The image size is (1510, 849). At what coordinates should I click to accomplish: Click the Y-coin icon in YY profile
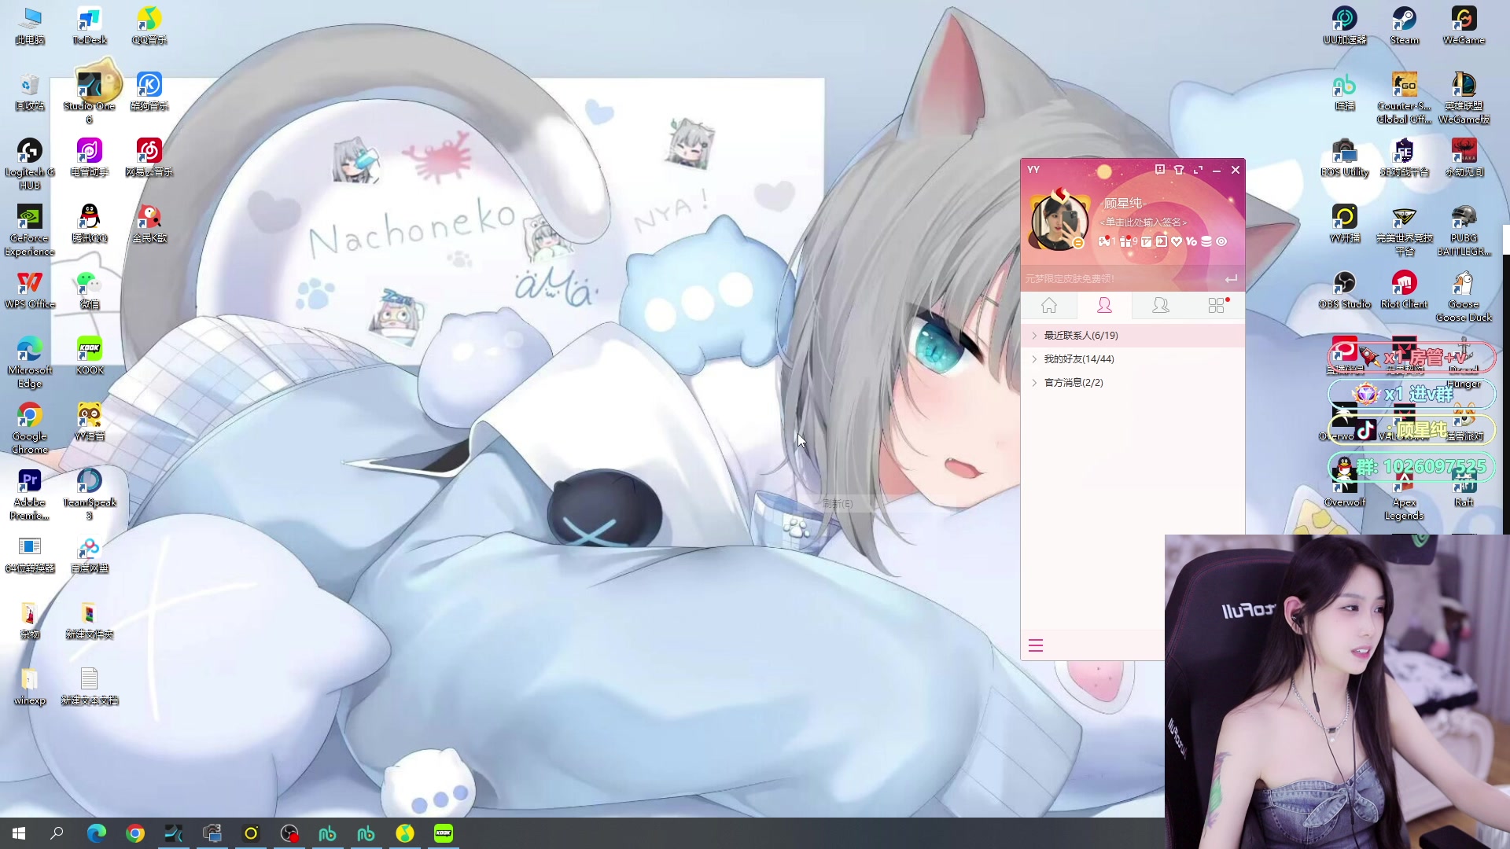tap(1191, 241)
